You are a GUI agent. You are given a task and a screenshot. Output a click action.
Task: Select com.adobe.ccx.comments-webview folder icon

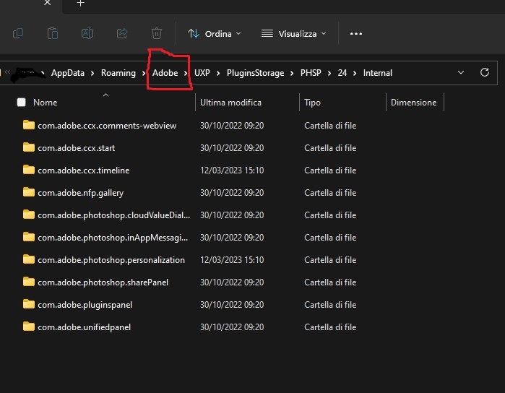click(x=29, y=125)
